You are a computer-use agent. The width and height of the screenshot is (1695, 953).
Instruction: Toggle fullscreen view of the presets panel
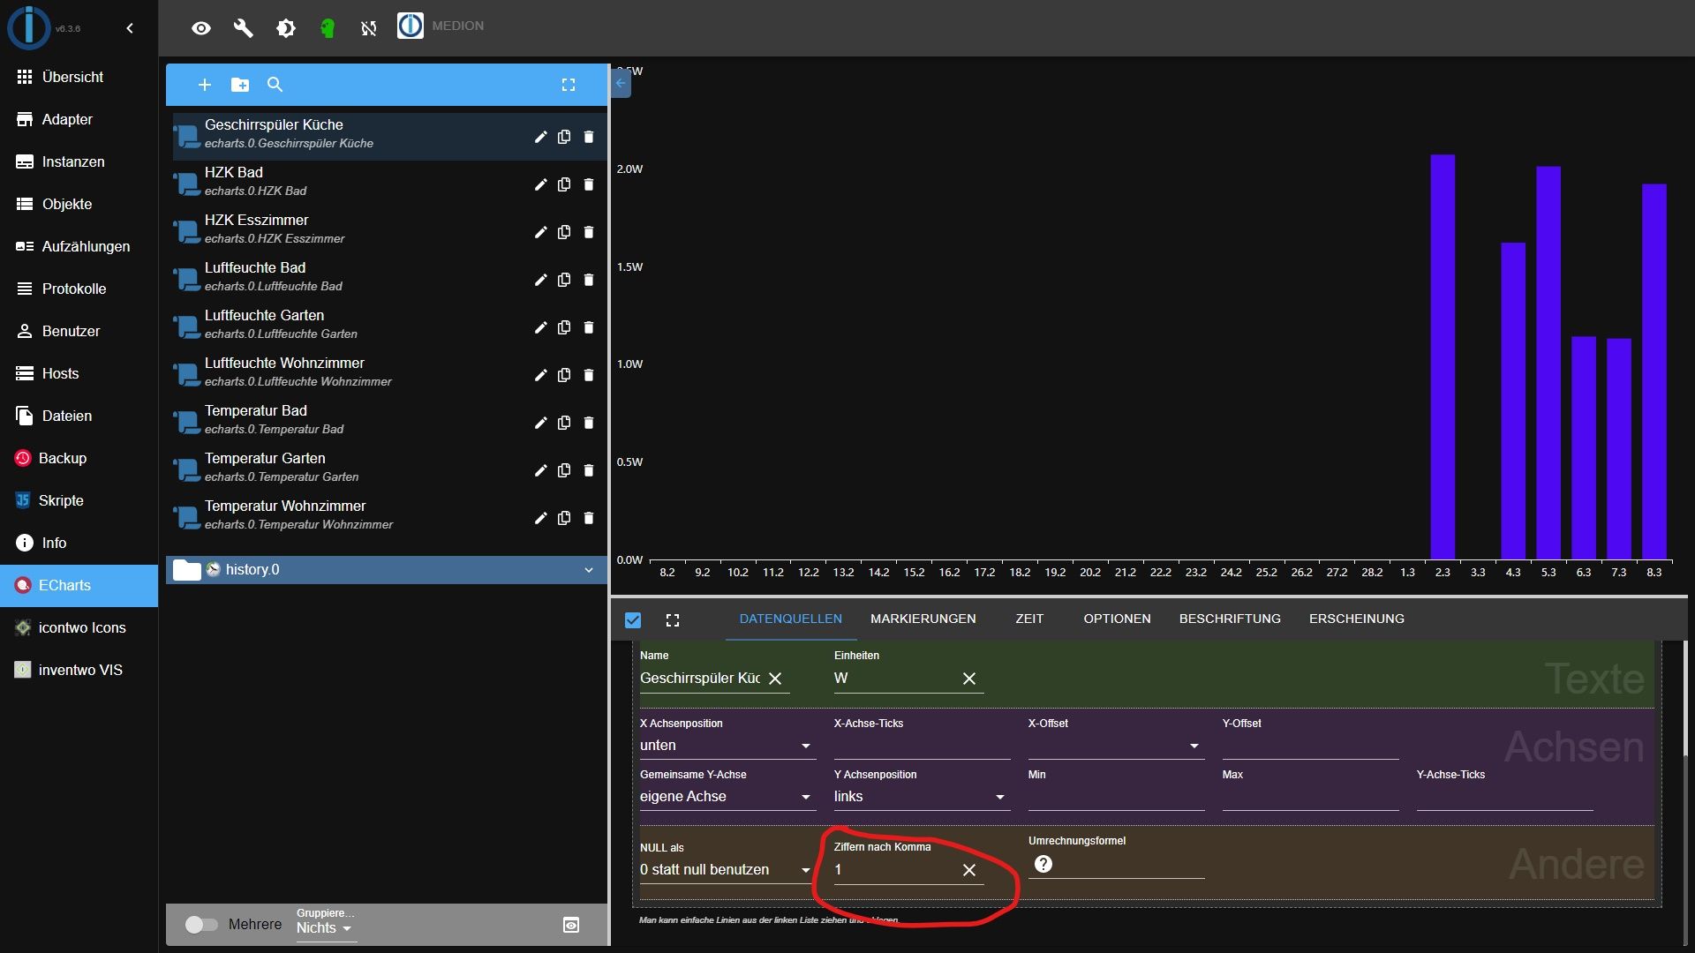[x=569, y=85]
